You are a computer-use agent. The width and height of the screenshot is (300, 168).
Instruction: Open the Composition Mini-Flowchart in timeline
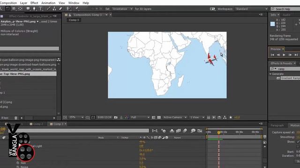tap(155, 131)
